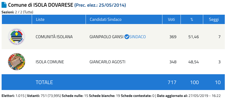Click candidate name GIANCARLO AGOSTI

pyautogui.click(x=107, y=62)
